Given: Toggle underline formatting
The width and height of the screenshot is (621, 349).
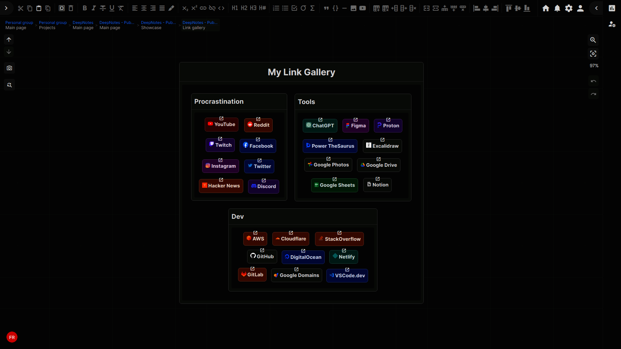Looking at the screenshot, I should pos(112,8).
